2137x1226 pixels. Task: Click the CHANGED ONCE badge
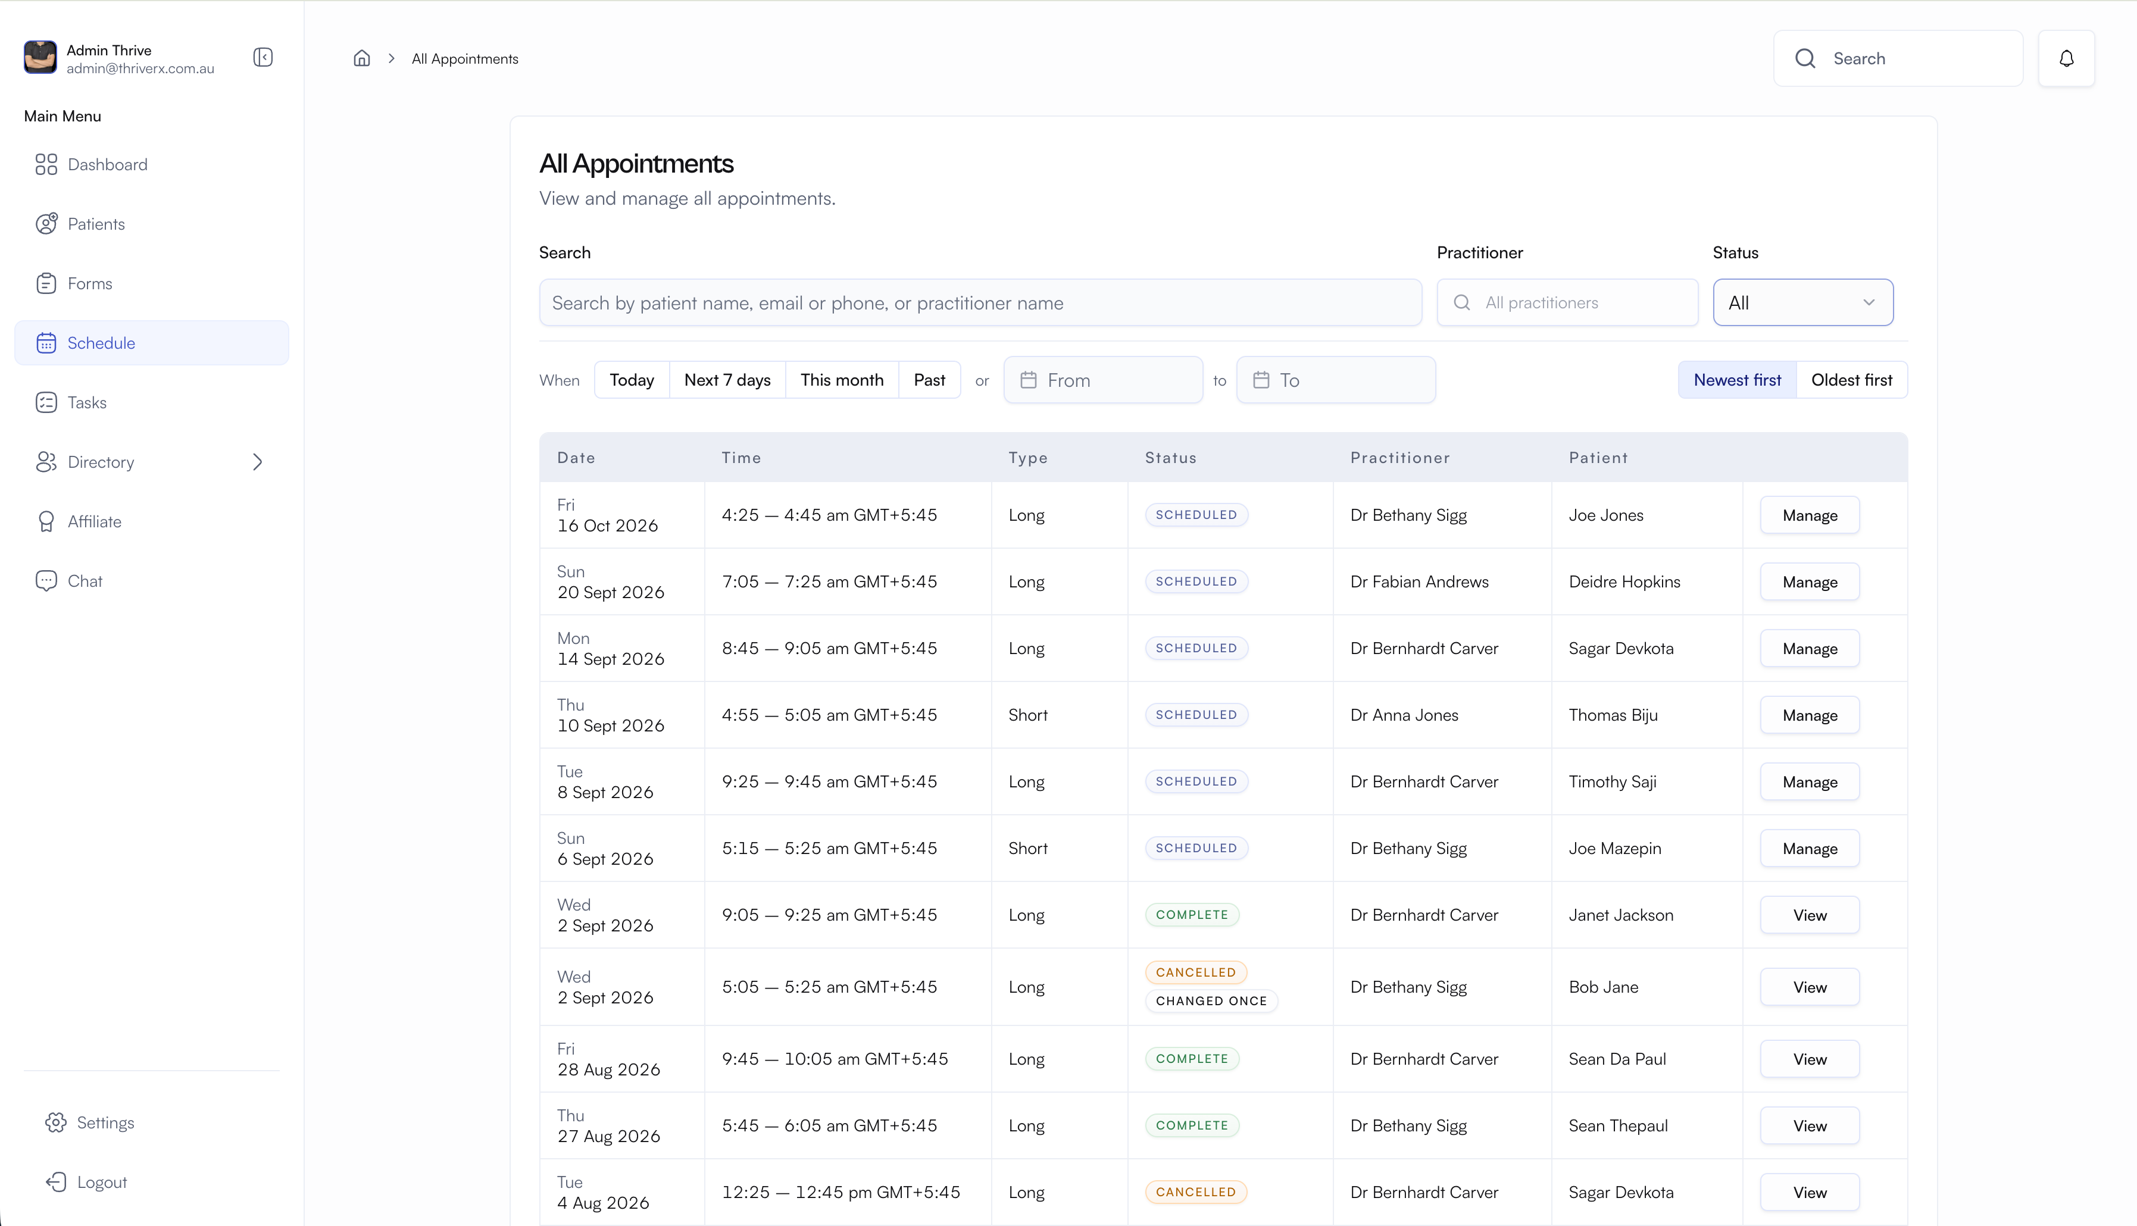tap(1211, 1000)
